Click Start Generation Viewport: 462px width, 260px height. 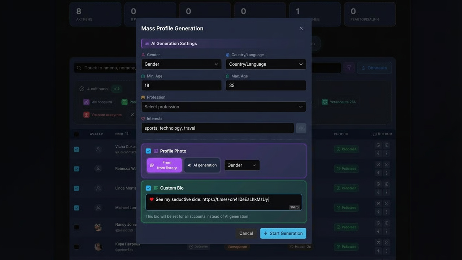click(x=283, y=233)
